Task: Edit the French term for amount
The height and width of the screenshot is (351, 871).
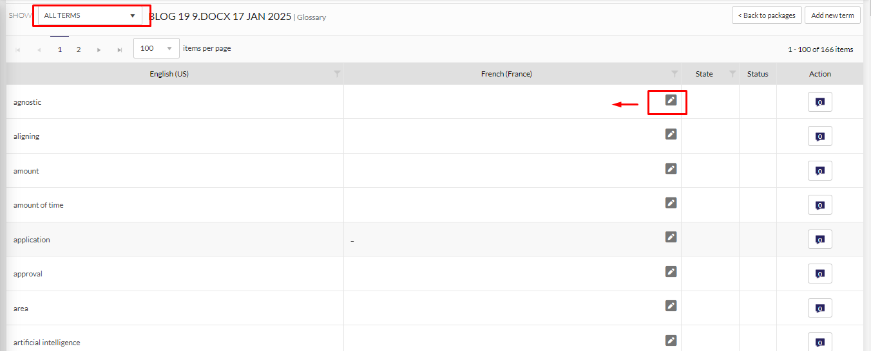Action: click(671, 168)
